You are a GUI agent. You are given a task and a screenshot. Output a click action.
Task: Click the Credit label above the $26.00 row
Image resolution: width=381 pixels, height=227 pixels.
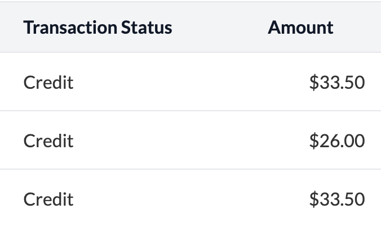point(48,83)
